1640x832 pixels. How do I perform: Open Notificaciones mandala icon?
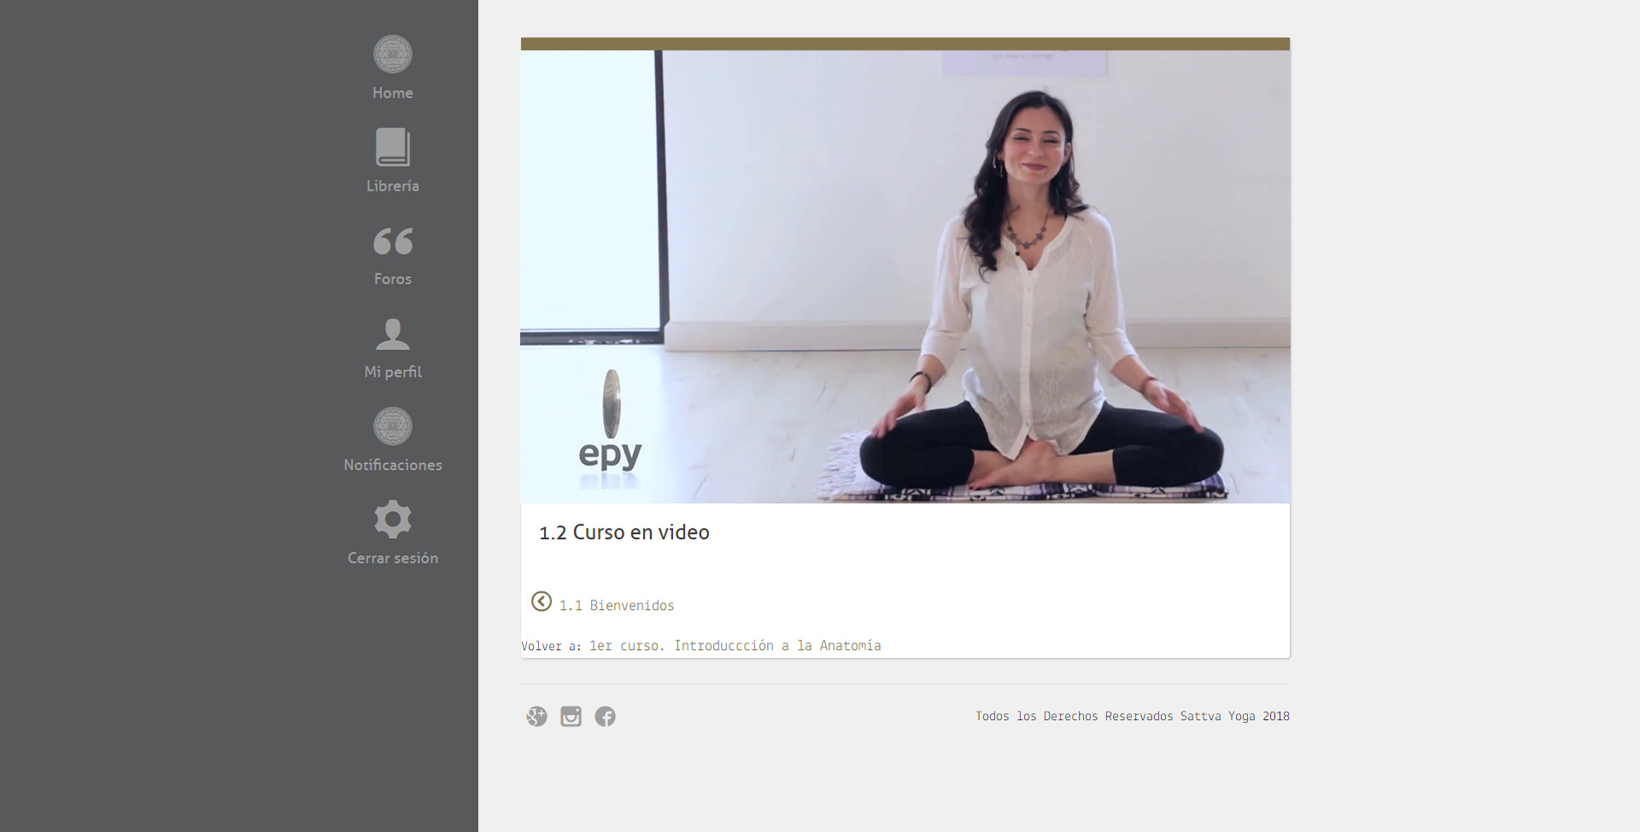(x=393, y=426)
